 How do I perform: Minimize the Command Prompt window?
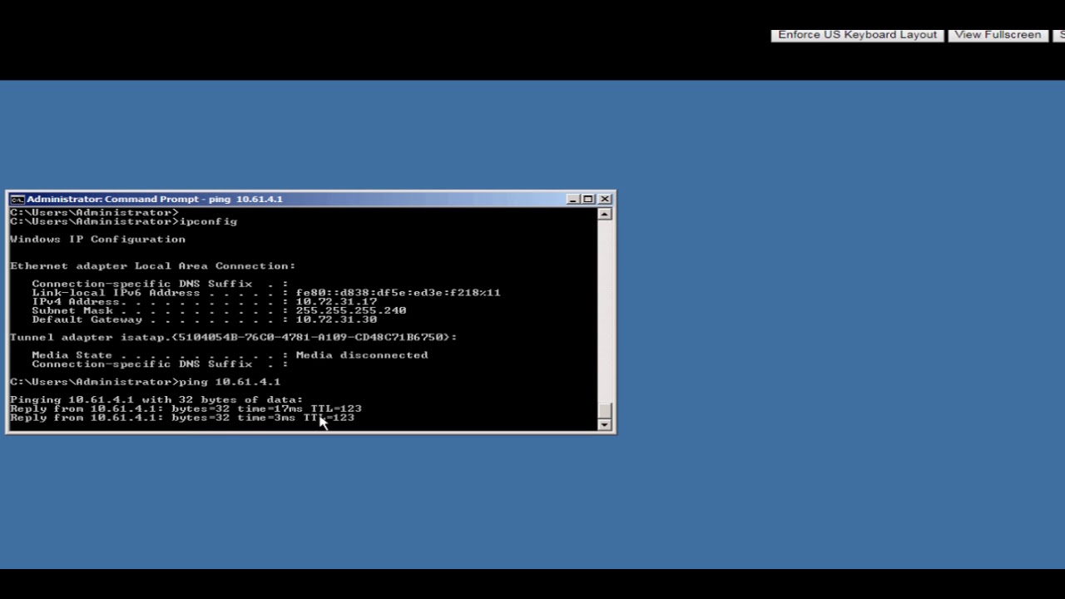tap(572, 200)
